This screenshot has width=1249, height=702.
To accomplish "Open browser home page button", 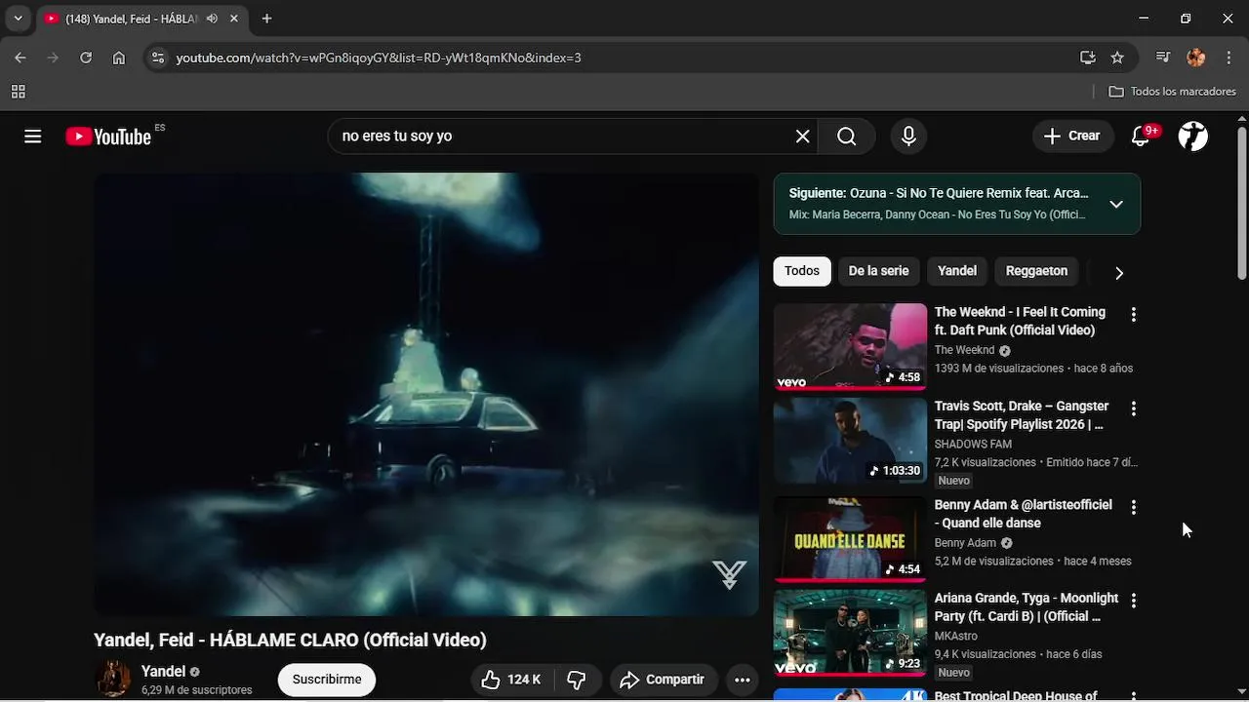I will pyautogui.click(x=119, y=58).
